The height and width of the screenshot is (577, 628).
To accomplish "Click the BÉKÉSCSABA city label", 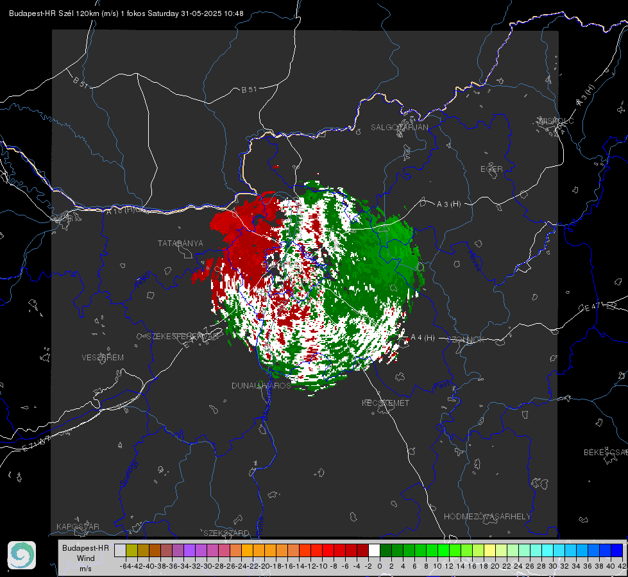I will pos(606,453).
